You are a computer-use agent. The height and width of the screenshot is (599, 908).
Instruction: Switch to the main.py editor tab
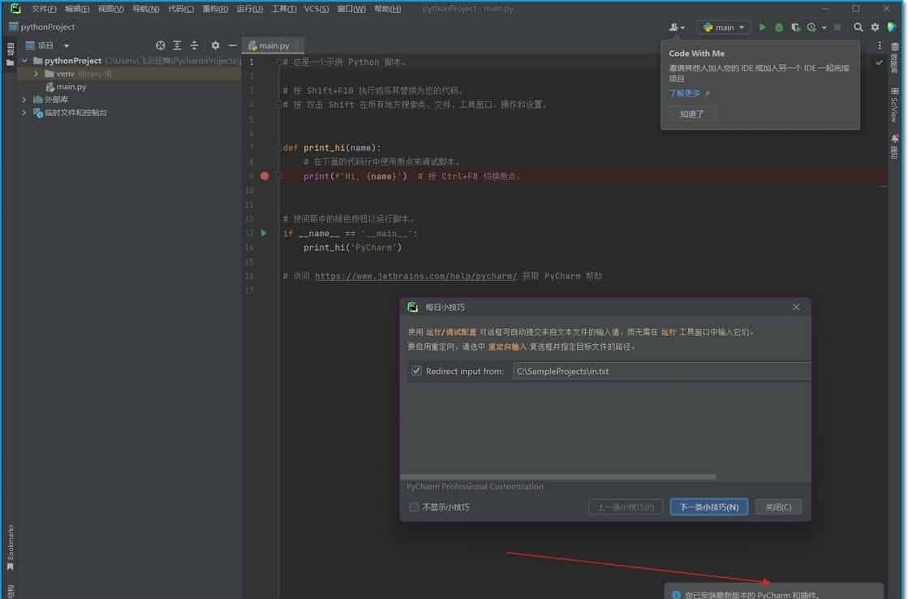pos(272,45)
